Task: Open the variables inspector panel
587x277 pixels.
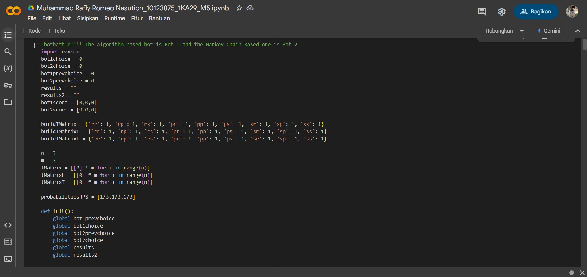Action: 8,68
